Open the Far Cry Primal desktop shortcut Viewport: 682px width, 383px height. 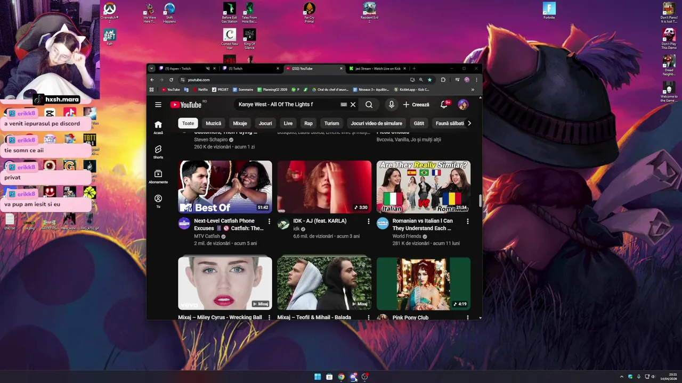click(309, 13)
